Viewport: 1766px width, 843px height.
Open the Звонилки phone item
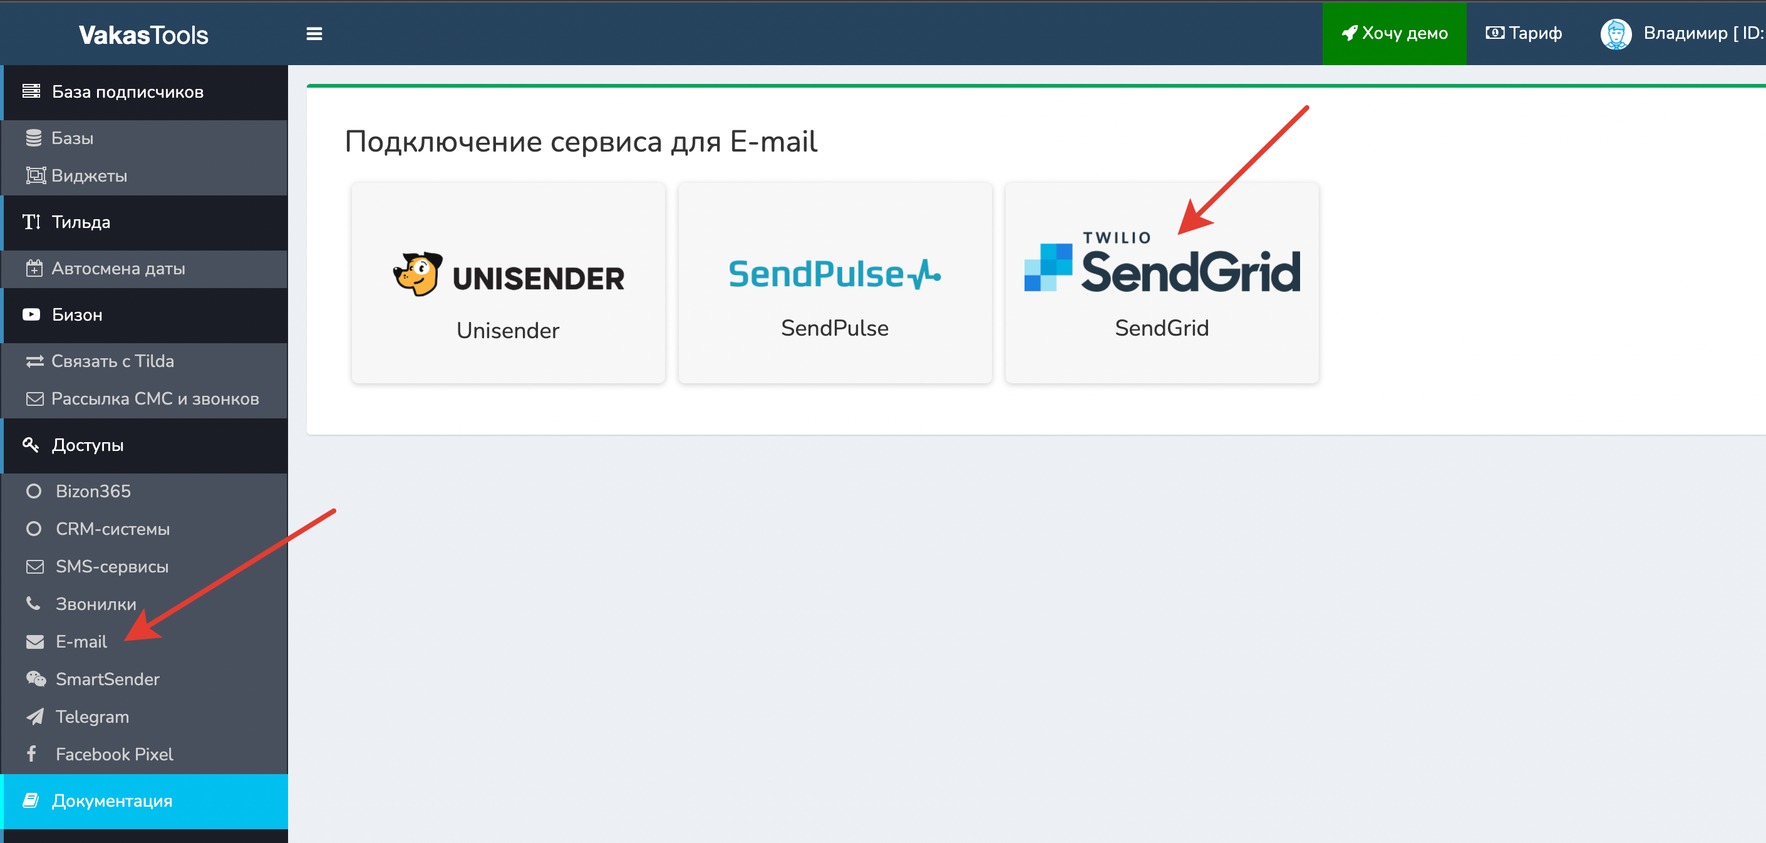tap(144, 604)
